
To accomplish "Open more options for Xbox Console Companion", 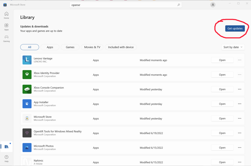I will coord(239,89).
